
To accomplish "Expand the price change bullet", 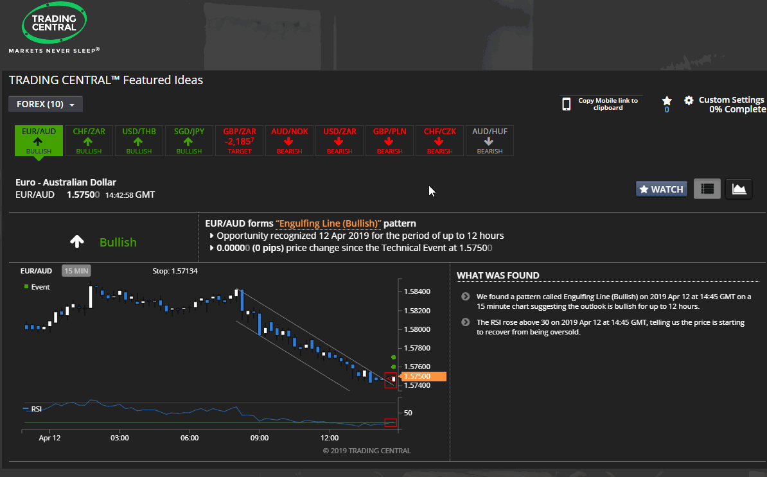I will (212, 248).
